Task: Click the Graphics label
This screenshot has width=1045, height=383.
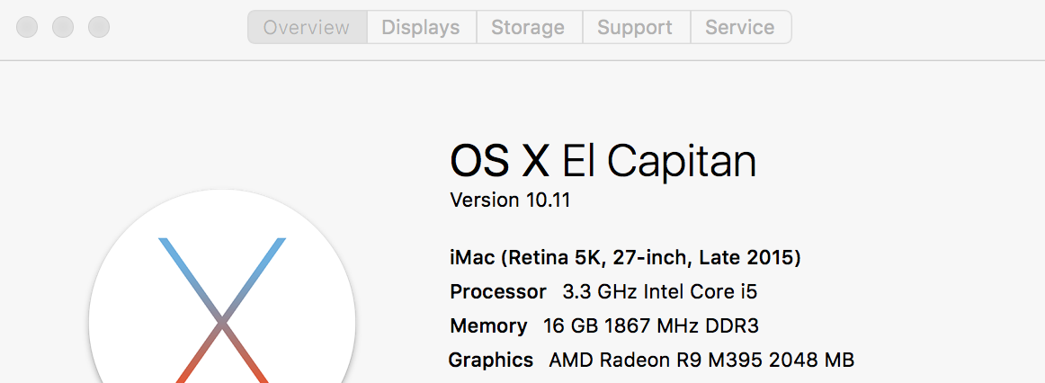Action: click(491, 361)
